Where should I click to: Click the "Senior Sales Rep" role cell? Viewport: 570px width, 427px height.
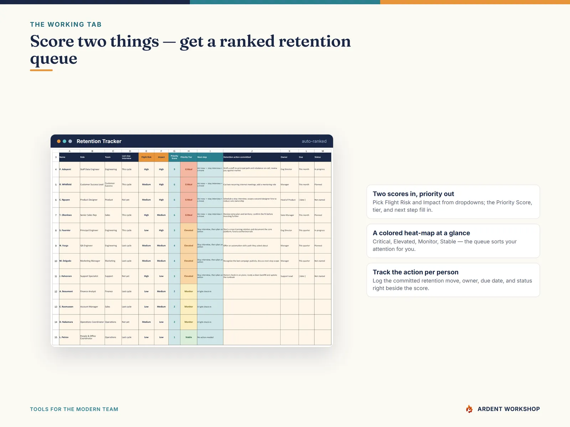click(92, 215)
